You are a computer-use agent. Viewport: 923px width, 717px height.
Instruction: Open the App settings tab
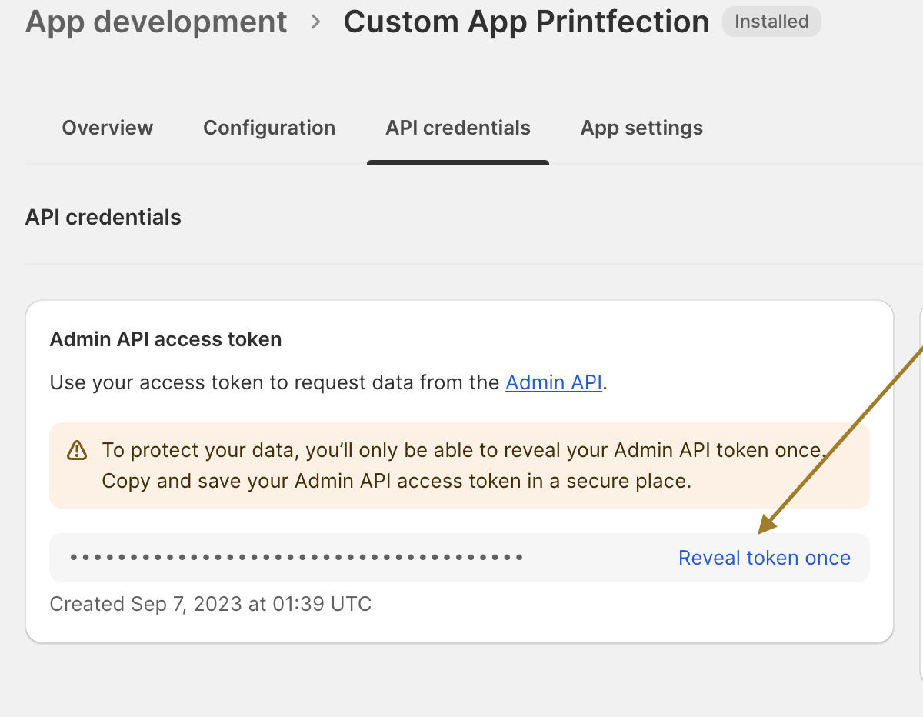[641, 128]
